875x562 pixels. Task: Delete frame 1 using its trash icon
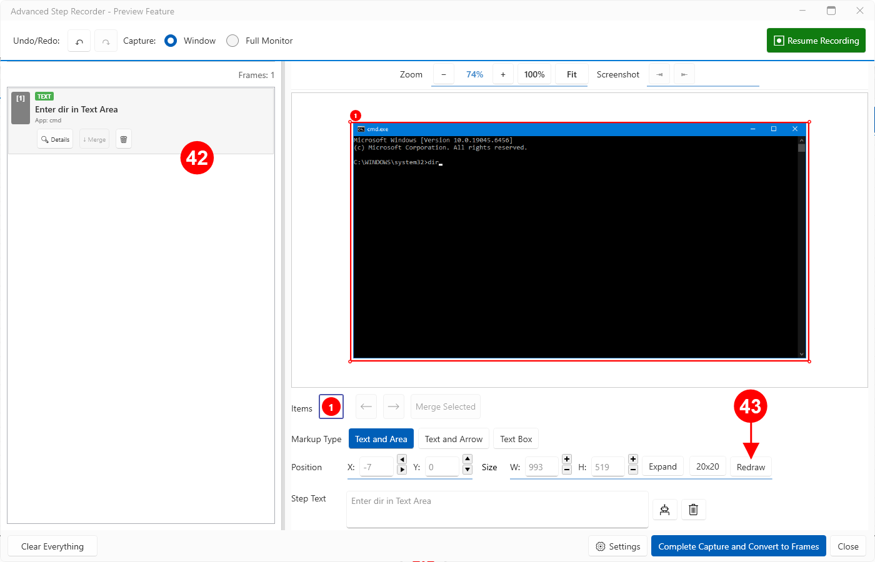[x=124, y=139]
